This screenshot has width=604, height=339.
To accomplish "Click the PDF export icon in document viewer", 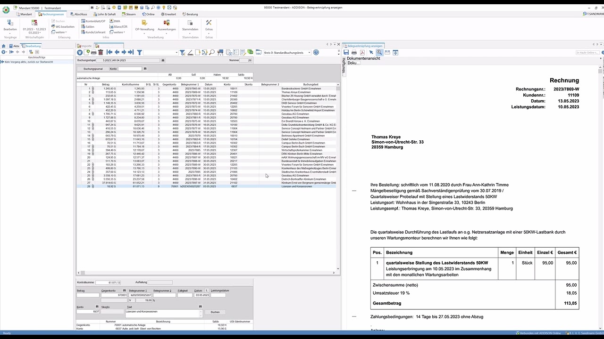I will click(x=362, y=52).
